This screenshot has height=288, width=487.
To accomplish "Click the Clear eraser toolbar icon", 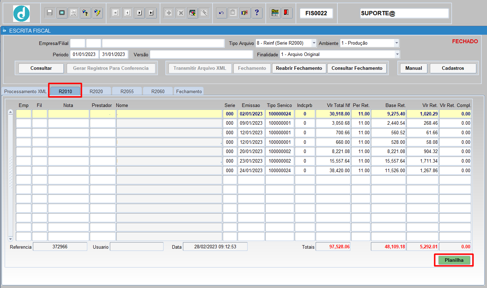I will pos(204,13).
